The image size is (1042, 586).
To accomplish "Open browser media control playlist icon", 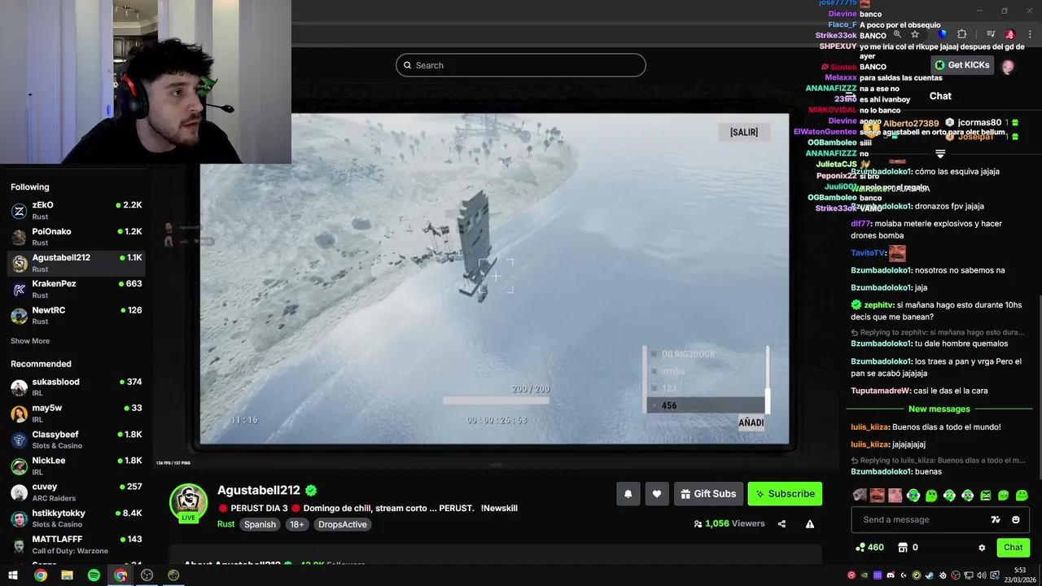I will coord(991,34).
